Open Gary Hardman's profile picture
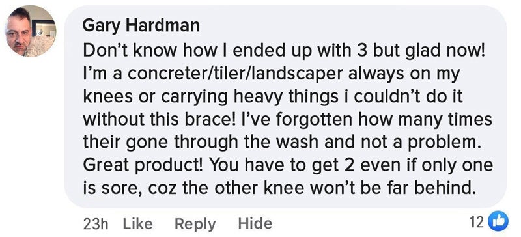The height and width of the screenshot is (237, 521). tap(30, 31)
